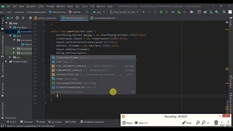233x131 pixels.
Task: Open the Build tool window
Action: click(40, 122)
